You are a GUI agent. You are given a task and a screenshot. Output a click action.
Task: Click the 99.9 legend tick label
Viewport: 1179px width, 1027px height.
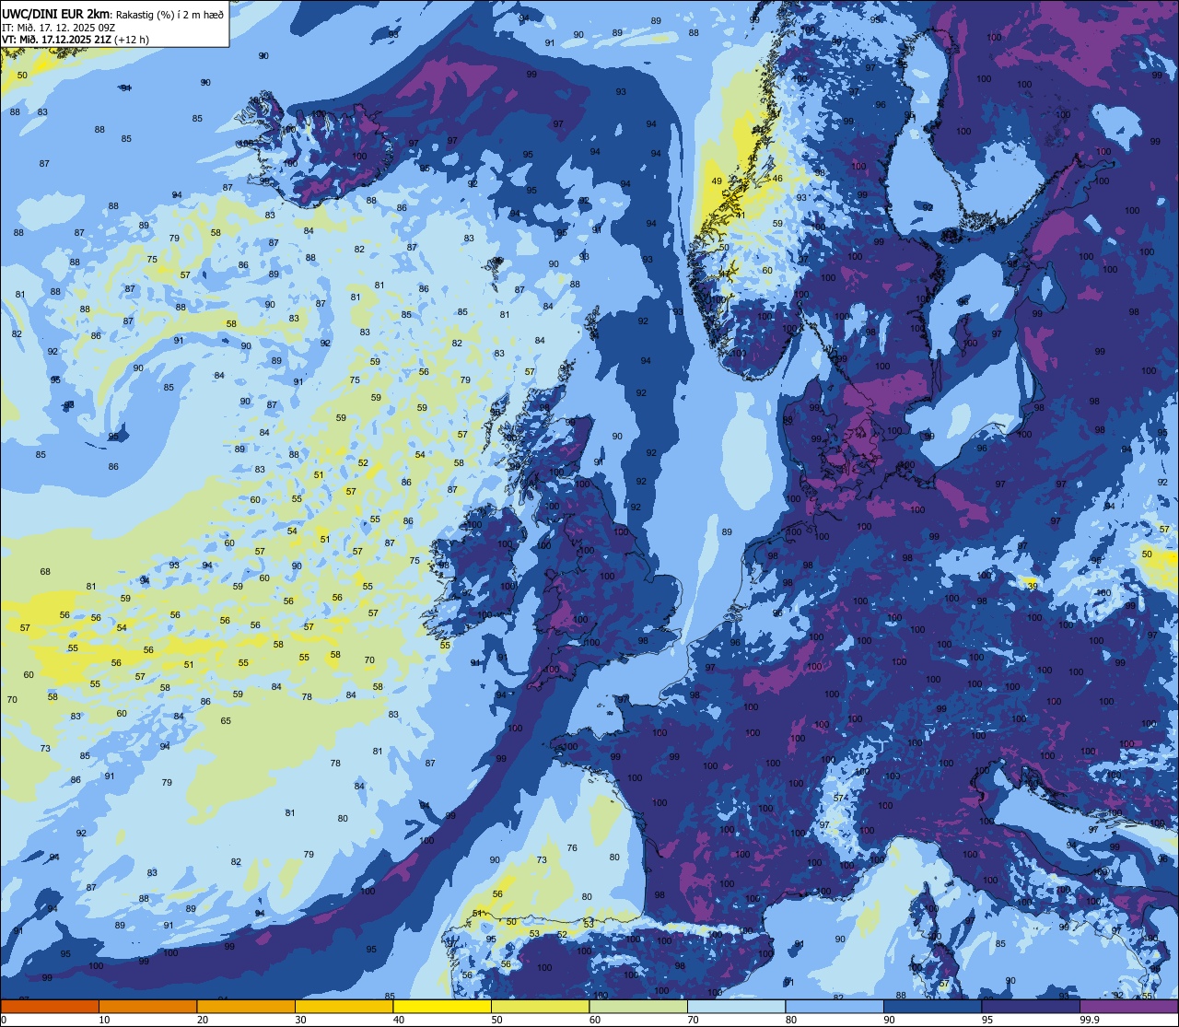click(1090, 1020)
